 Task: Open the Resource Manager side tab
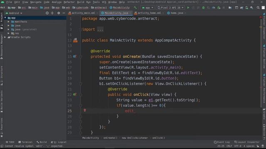pyautogui.click(x=2, y=47)
